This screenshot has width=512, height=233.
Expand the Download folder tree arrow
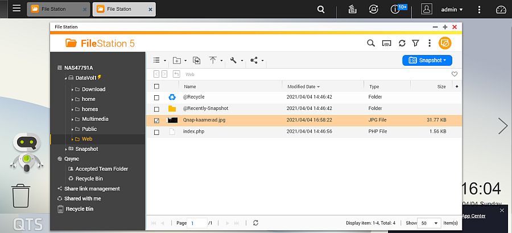(x=72, y=90)
